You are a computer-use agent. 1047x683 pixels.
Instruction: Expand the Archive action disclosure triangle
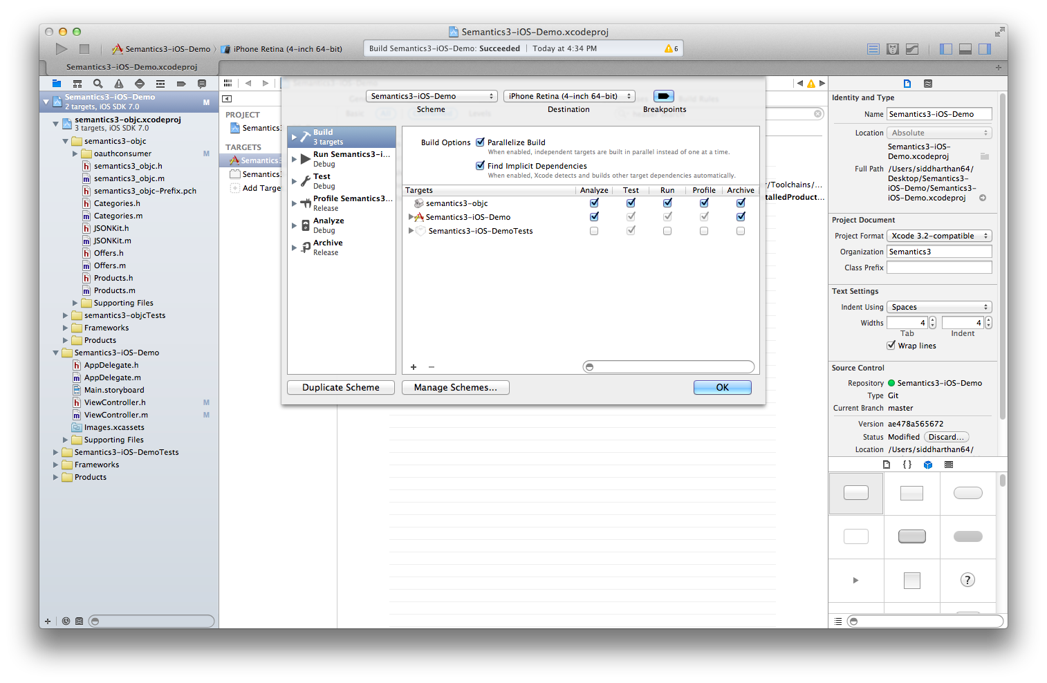pyautogui.click(x=295, y=247)
